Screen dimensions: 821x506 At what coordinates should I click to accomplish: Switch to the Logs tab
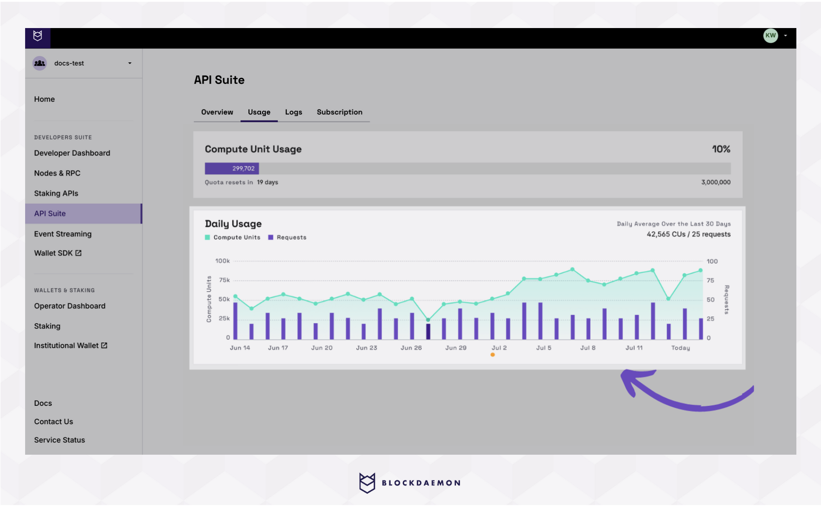point(293,112)
